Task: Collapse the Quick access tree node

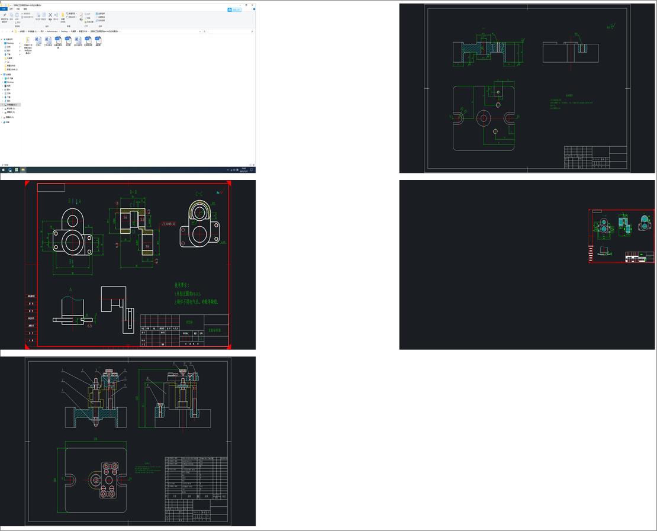Action: coord(2,40)
